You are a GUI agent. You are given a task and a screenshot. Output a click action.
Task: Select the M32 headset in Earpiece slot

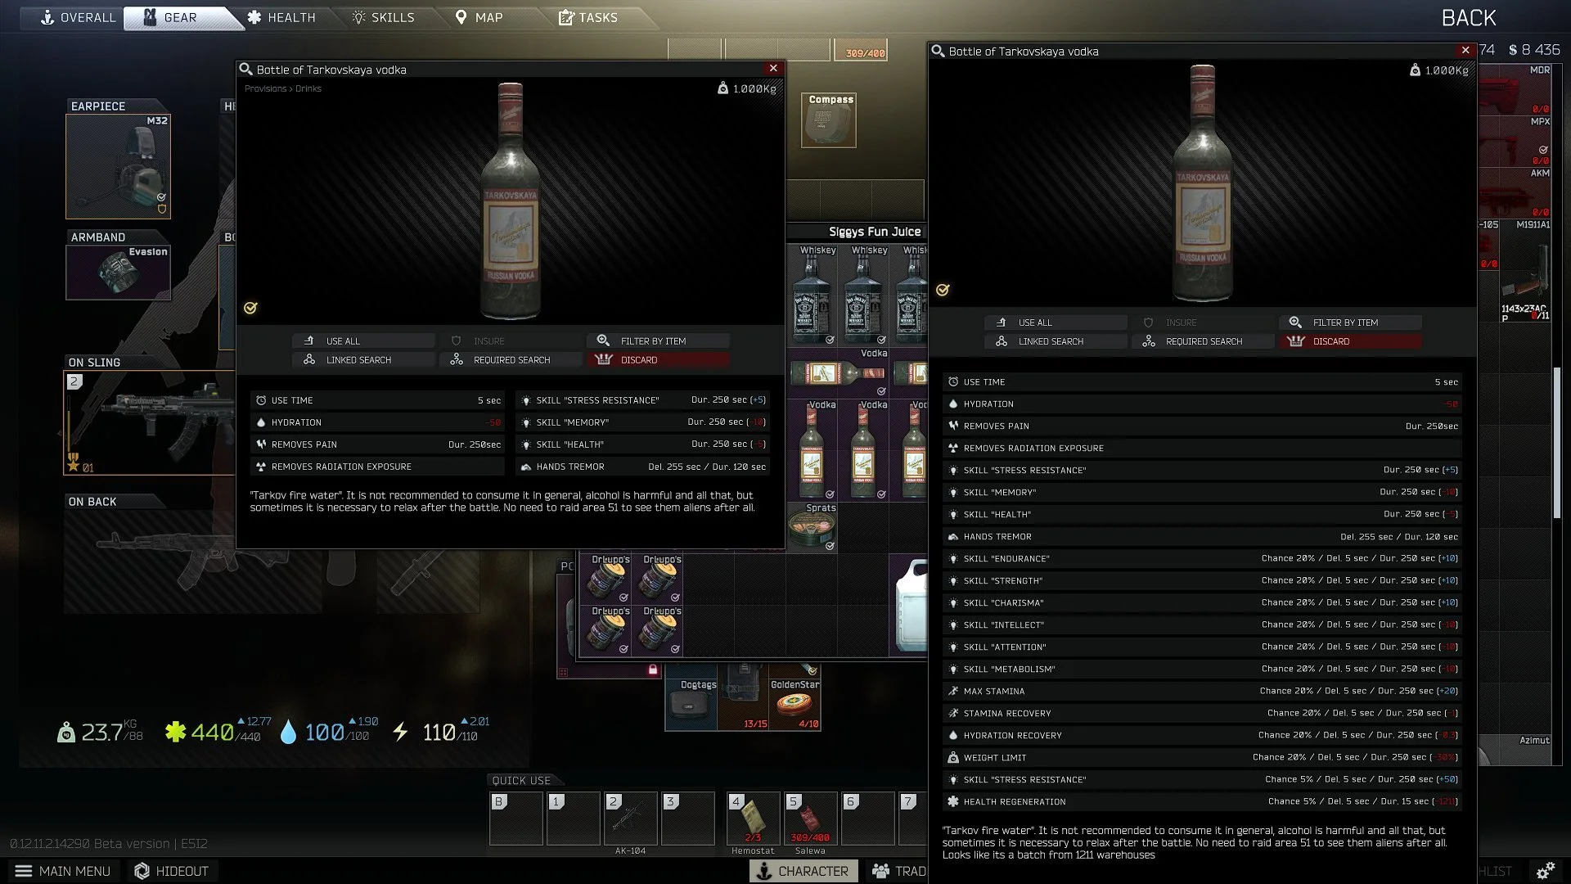click(x=118, y=166)
